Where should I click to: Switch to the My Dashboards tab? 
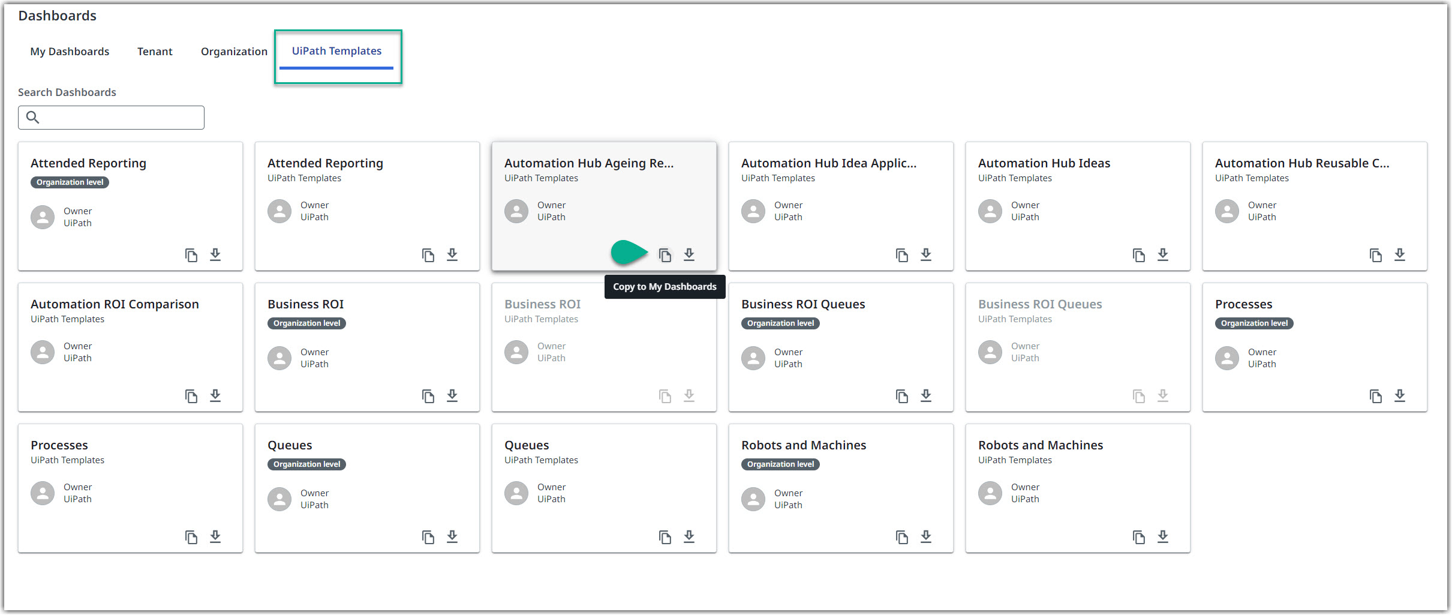[70, 51]
